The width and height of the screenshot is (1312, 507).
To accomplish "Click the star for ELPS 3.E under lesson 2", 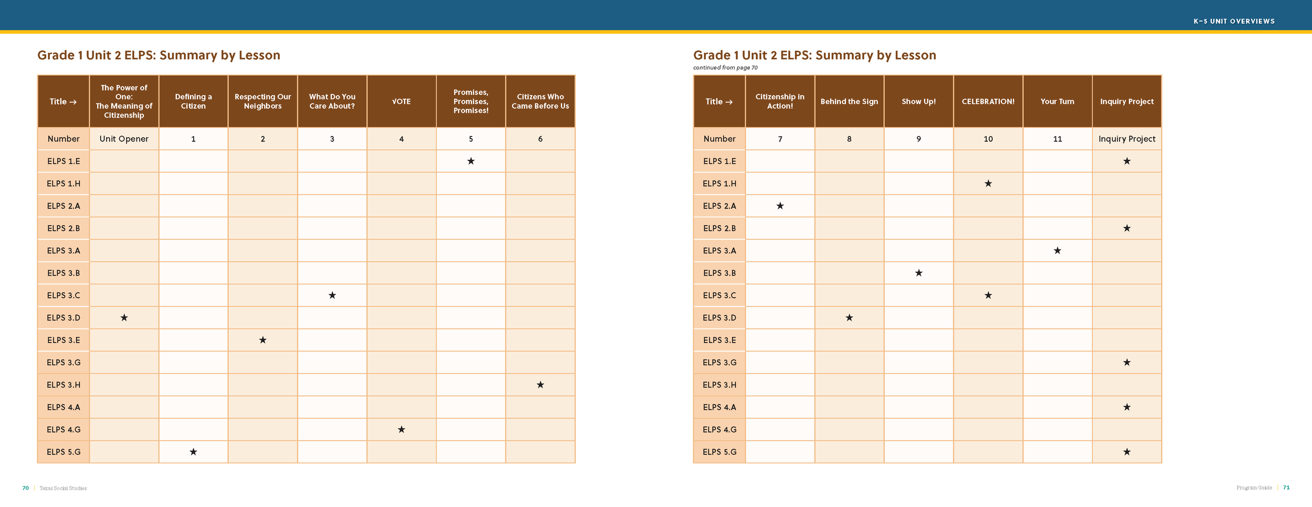I will coord(263,340).
